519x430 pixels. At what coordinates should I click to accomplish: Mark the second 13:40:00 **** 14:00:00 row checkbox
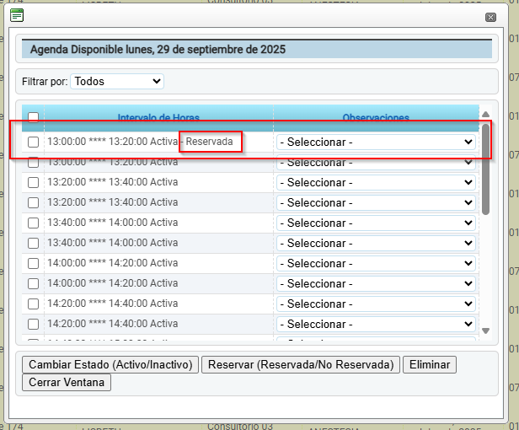33,243
